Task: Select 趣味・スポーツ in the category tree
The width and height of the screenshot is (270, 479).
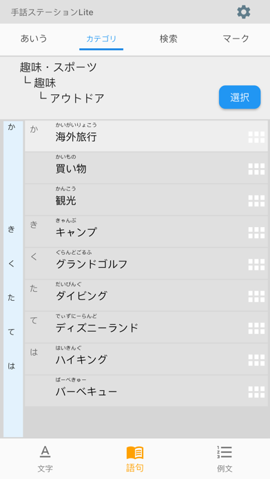Action: point(59,67)
